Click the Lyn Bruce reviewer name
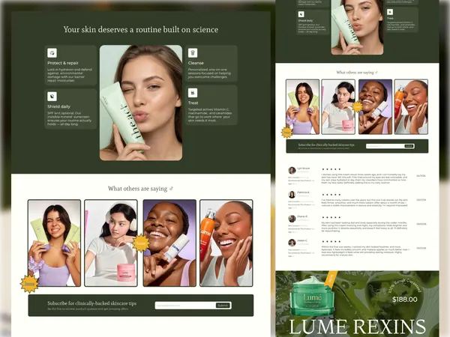The height and width of the screenshot is (337, 450). point(303,168)
